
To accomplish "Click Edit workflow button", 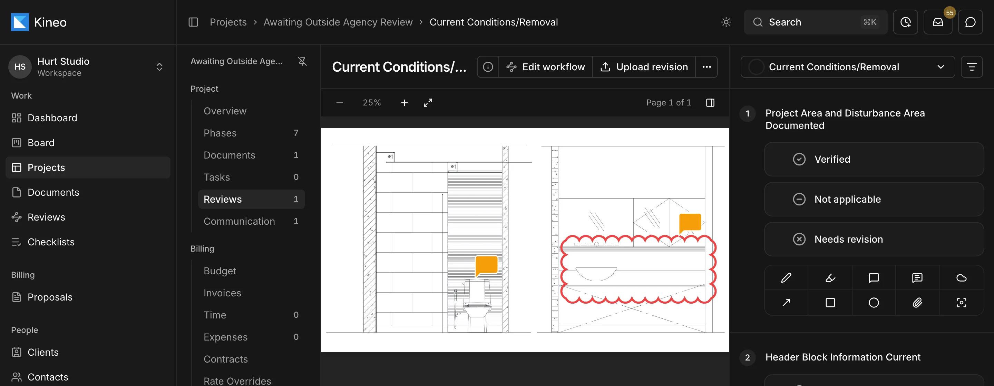I will click(x=546, y=67).
